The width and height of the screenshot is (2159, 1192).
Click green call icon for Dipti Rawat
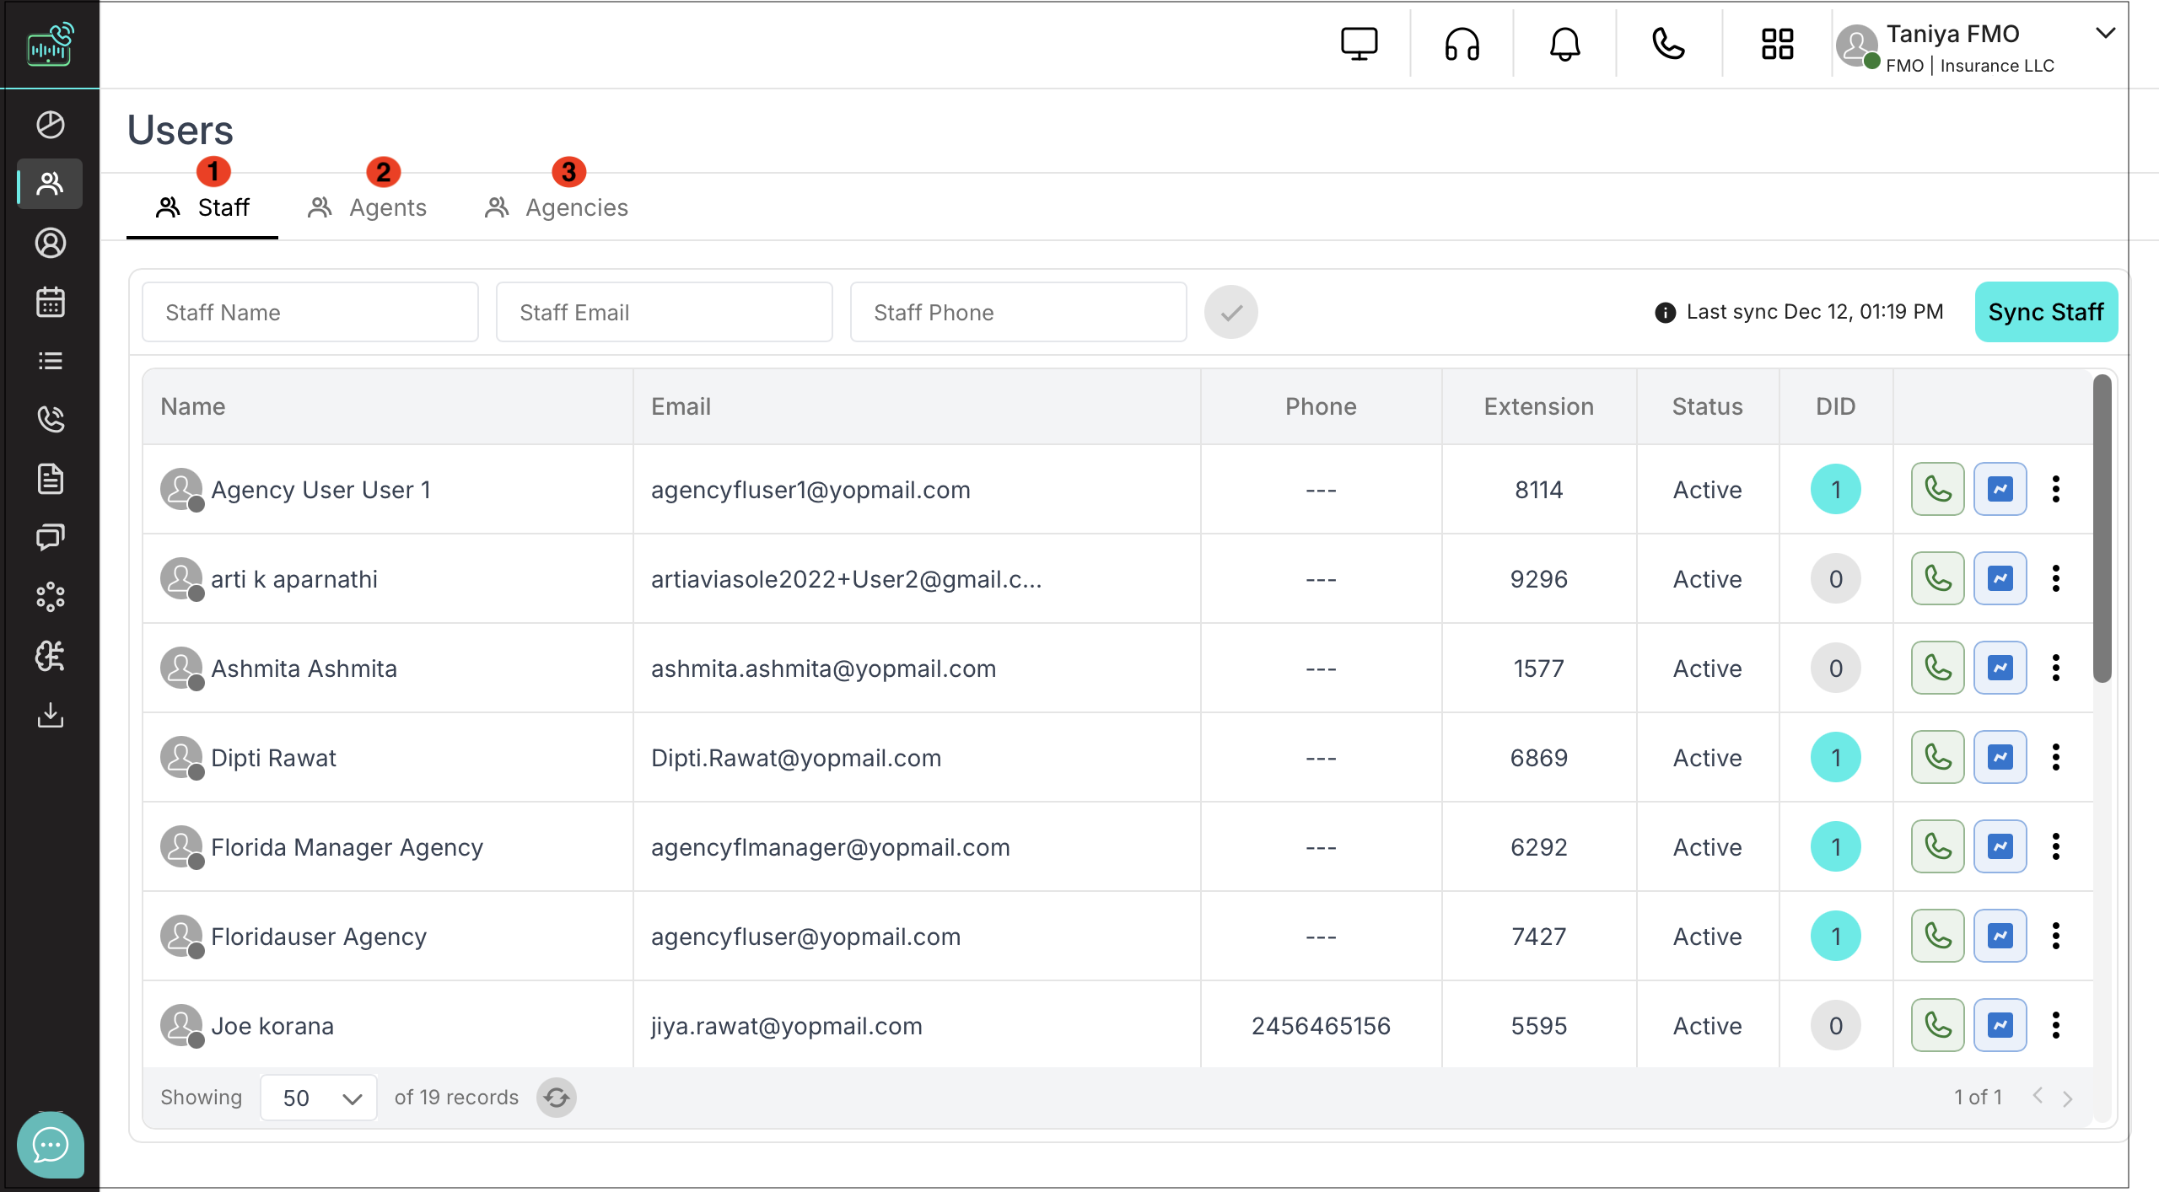pos(1937,757)
